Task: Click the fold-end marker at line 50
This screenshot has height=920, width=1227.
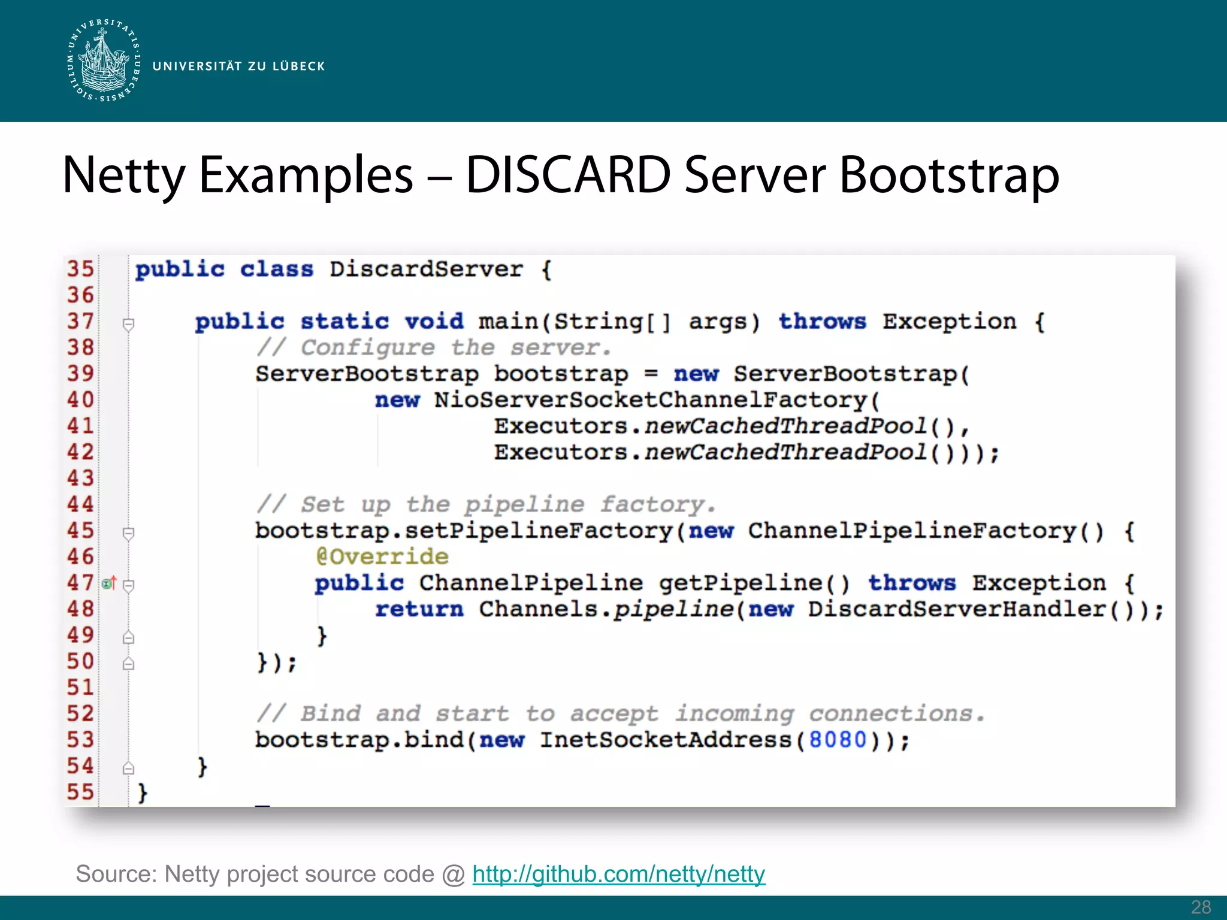Action: 128,664
